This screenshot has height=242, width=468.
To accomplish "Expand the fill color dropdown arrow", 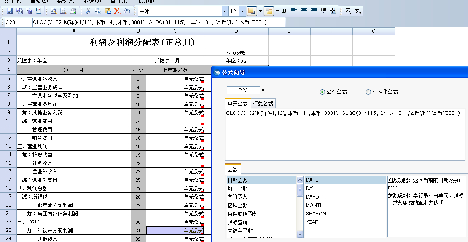I will click(x=260, y=11).
